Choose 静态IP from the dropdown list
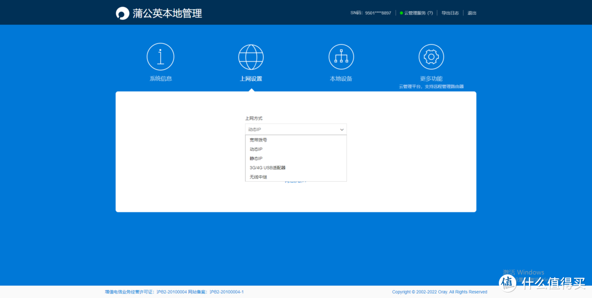592x298 pixels. coord(295,159)
